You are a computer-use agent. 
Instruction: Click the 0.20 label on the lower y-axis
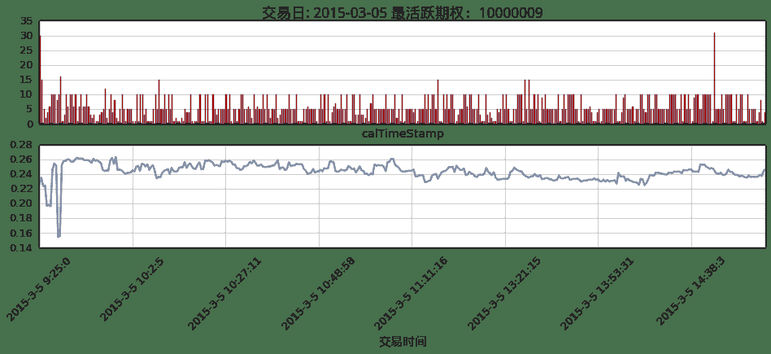(x=20, y=203)
